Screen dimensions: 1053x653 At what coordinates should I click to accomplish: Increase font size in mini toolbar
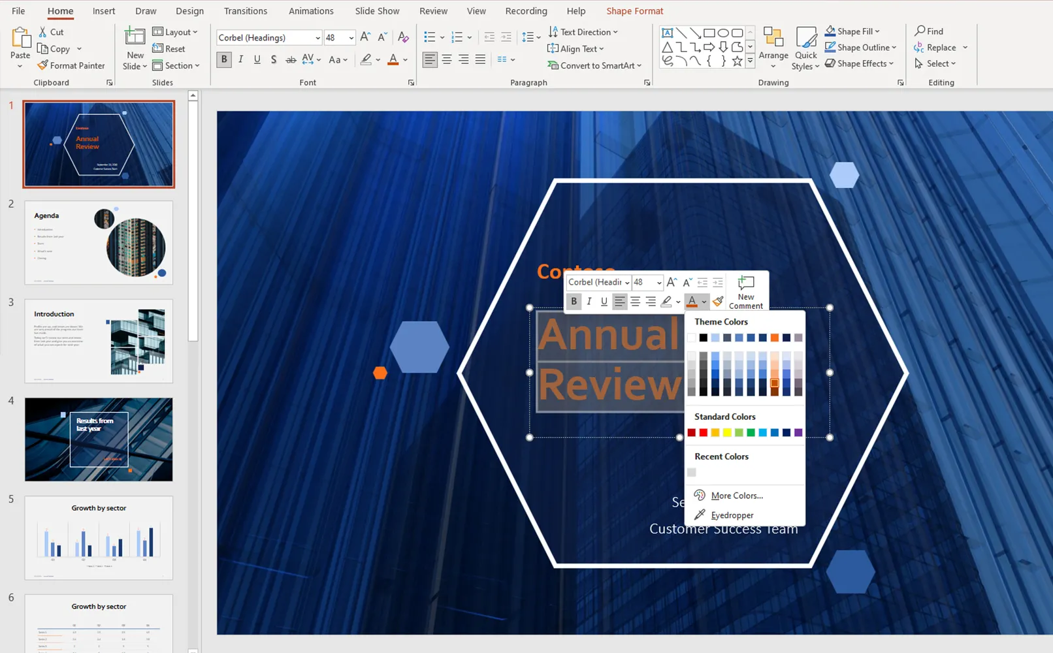tap(672, 282)
